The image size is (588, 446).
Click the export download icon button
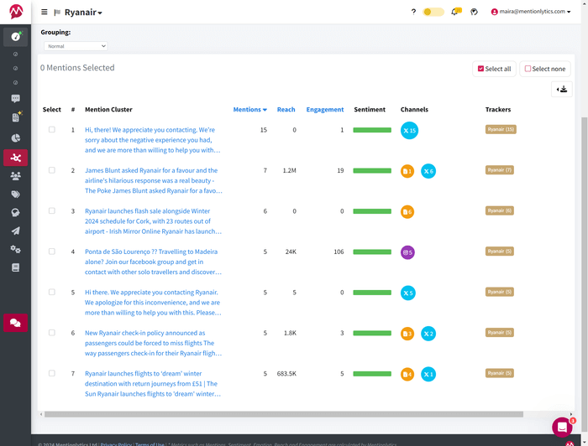tap(562, 89)
